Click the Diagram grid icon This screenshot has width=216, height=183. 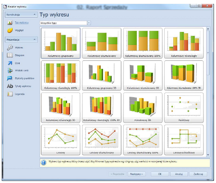pos(10,55)
